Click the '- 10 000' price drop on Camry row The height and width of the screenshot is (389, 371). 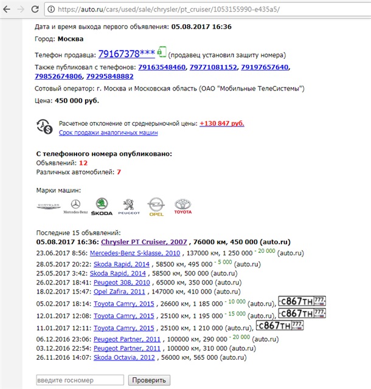pyautogui.click(x=235, y=301)
